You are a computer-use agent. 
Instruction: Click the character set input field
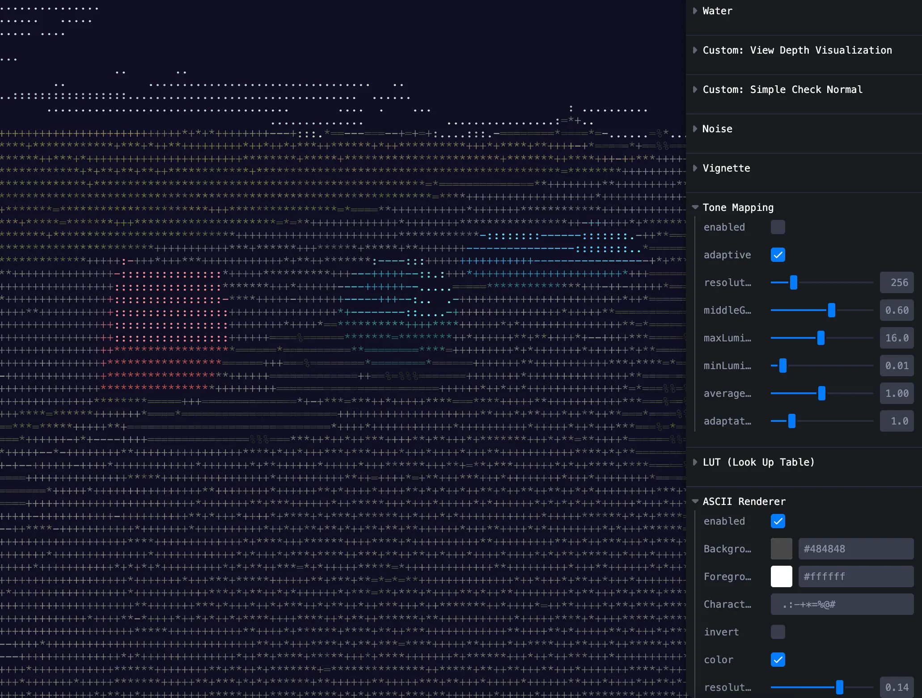tap(842, 604)
